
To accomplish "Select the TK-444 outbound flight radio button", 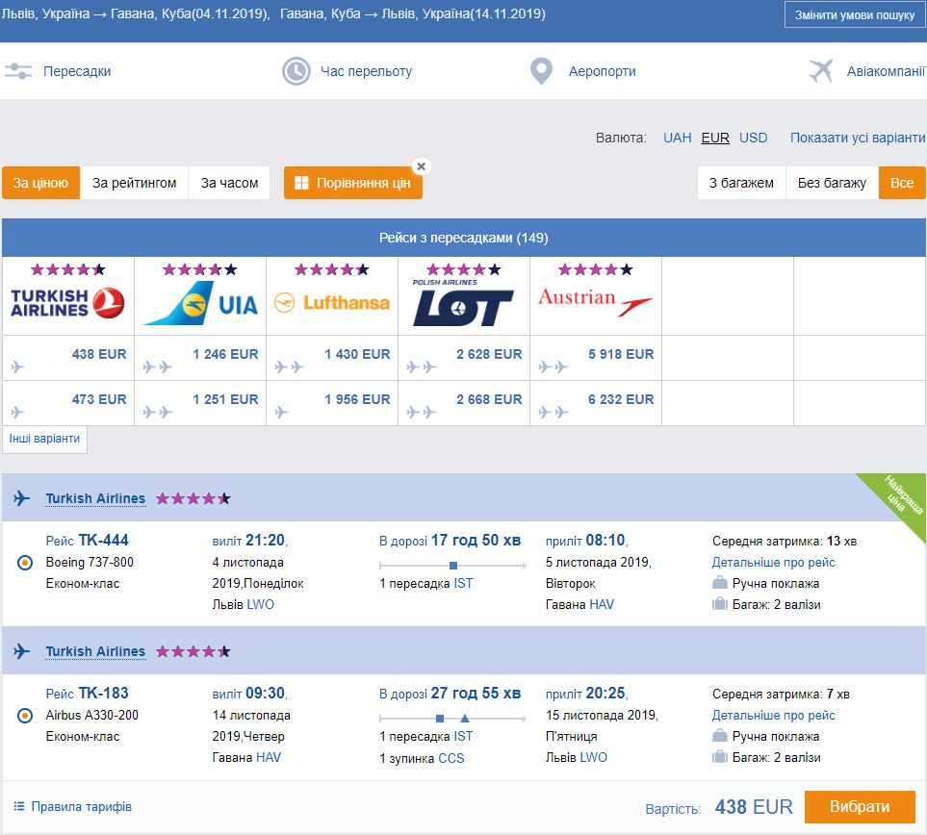I will [25, 563].
